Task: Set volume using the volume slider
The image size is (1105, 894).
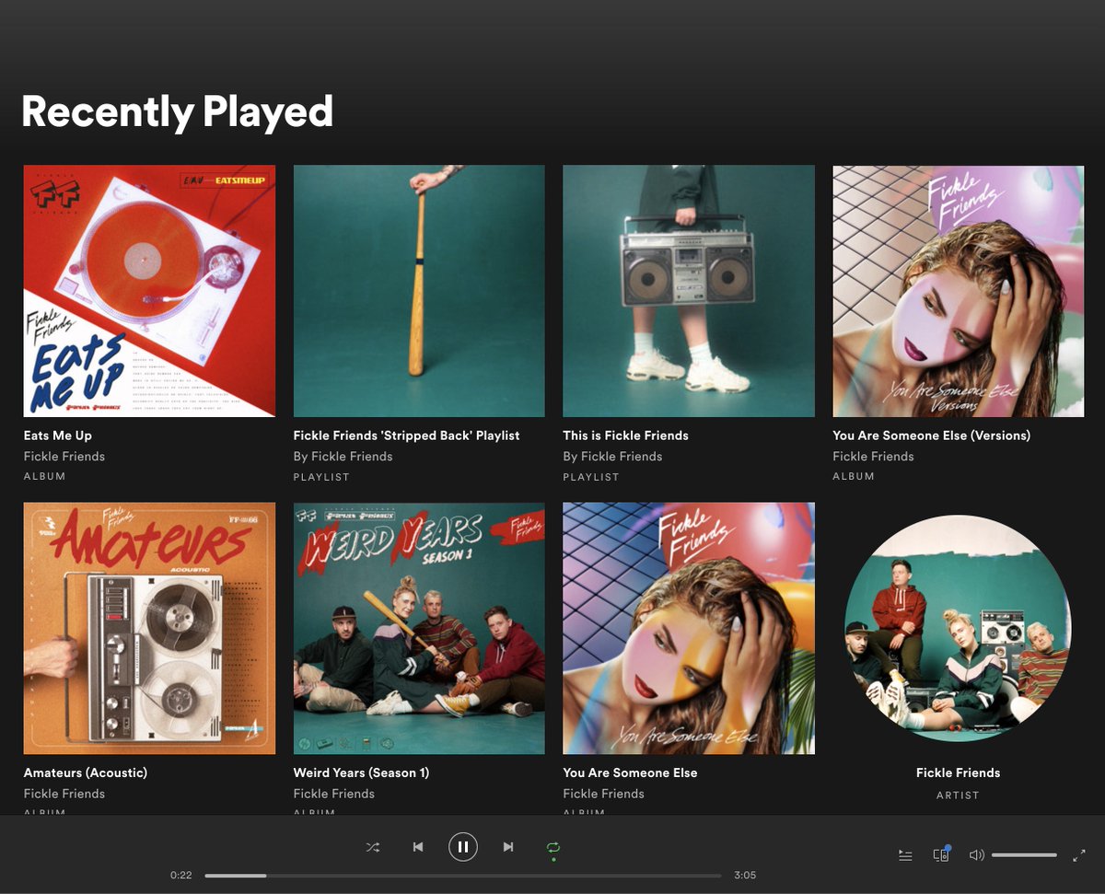Action: pos(1024,855)
